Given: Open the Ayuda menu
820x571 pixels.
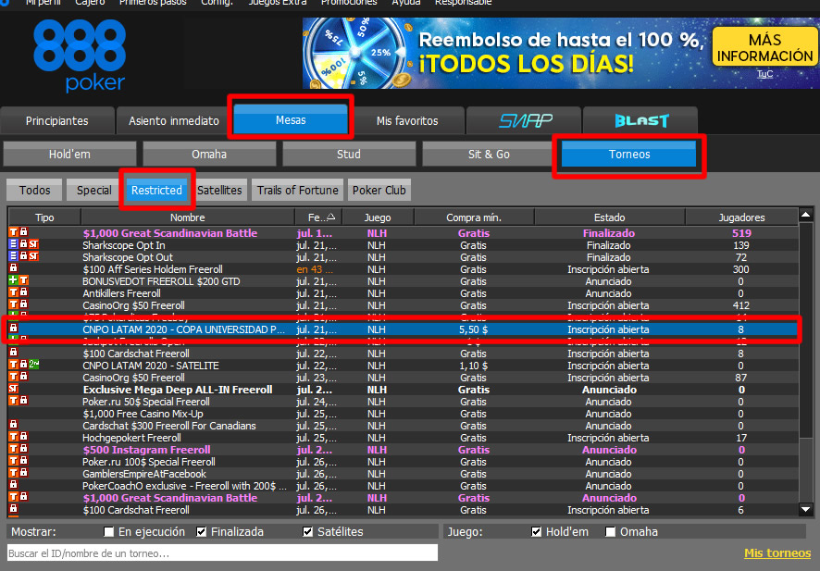Looking at the screenshot, I should click(406, 3).
